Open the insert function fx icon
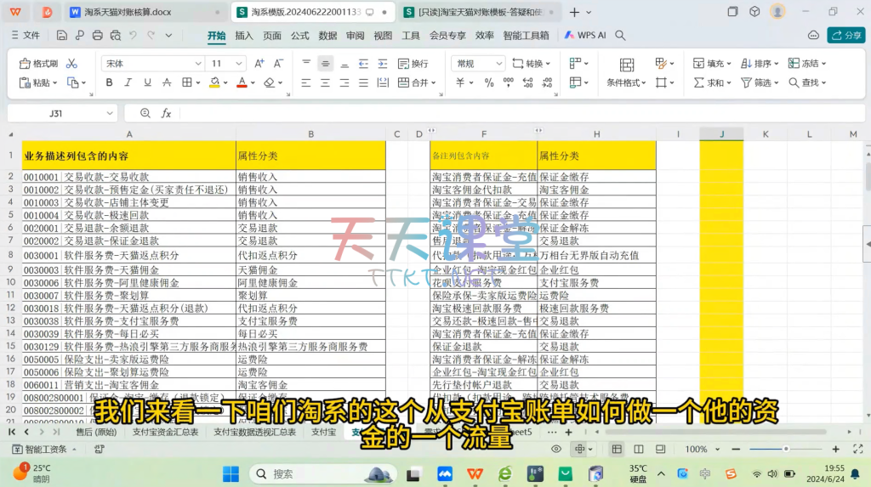This screenshot has width=871, height=487. click(167, 113)
